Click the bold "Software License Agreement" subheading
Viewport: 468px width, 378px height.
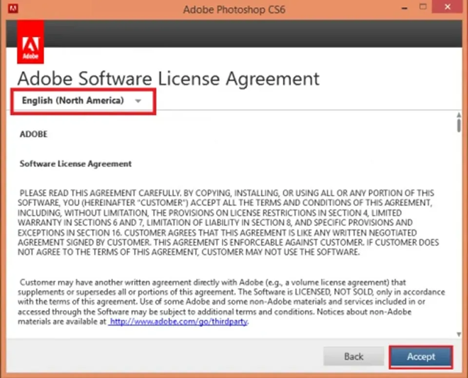[76, 164]
